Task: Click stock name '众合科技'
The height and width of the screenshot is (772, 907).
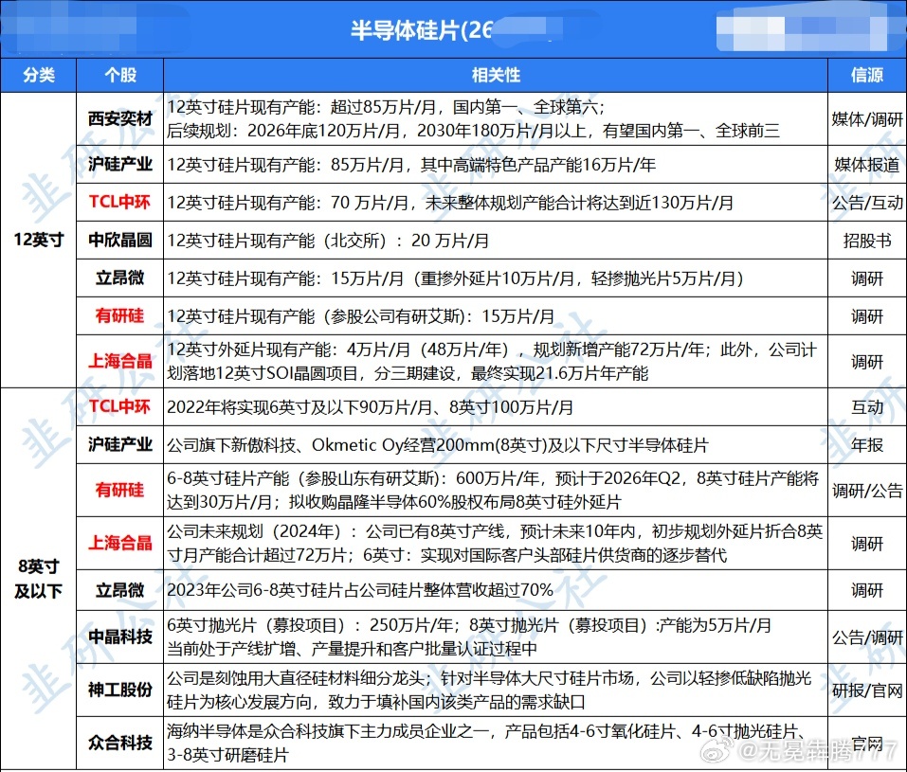Action: [x=120, y=743]
